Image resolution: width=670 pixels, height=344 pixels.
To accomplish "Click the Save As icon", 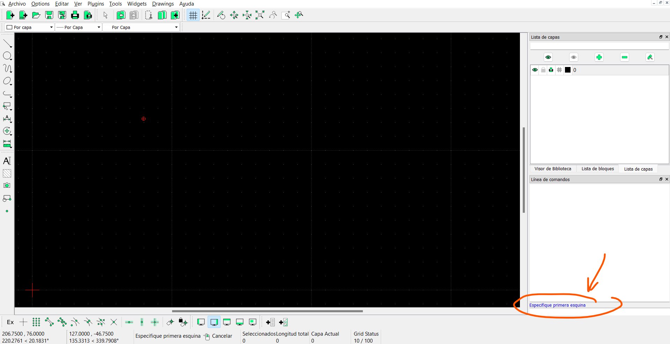I will tap(62, 15).
